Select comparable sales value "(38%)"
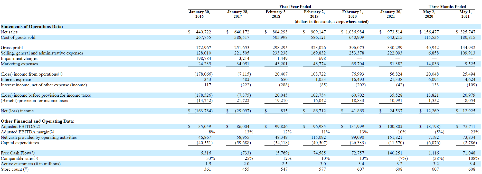 coord(438,158)
